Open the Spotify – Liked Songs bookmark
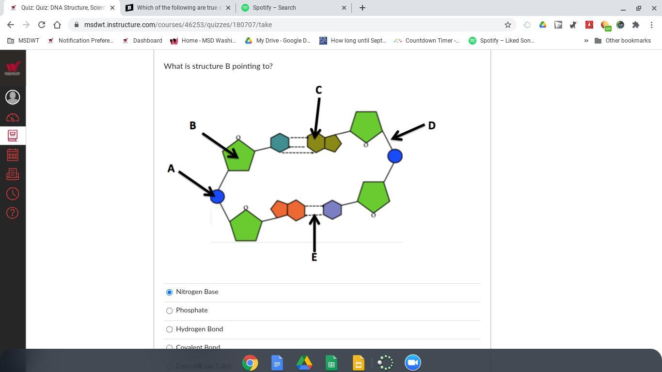The image size is (662, 372). click(502, 41)
